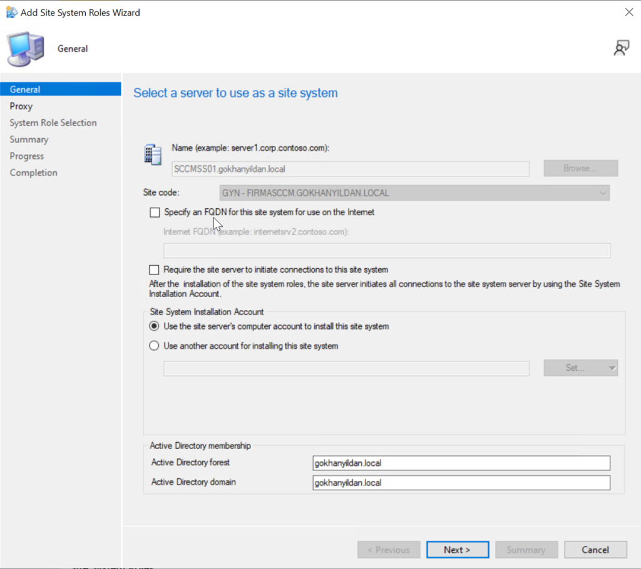The width and height of the screenshot is (641, 569).
Task: Click the Internet FQDN text field
Action: pyautogui.click(x=387, y=251)
